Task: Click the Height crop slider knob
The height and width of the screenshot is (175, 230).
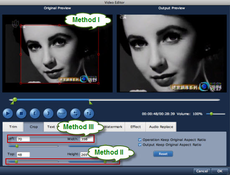Action: click(x=105, y=161)
